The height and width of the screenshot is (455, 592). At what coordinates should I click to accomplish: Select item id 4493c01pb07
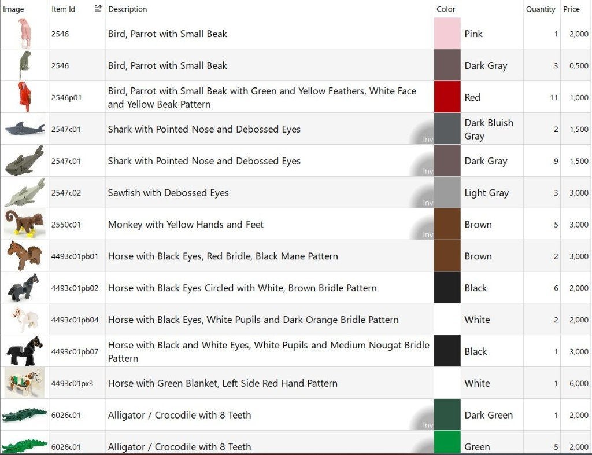click(x=75, y=351)
